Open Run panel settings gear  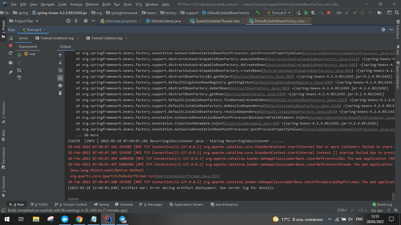383,30
